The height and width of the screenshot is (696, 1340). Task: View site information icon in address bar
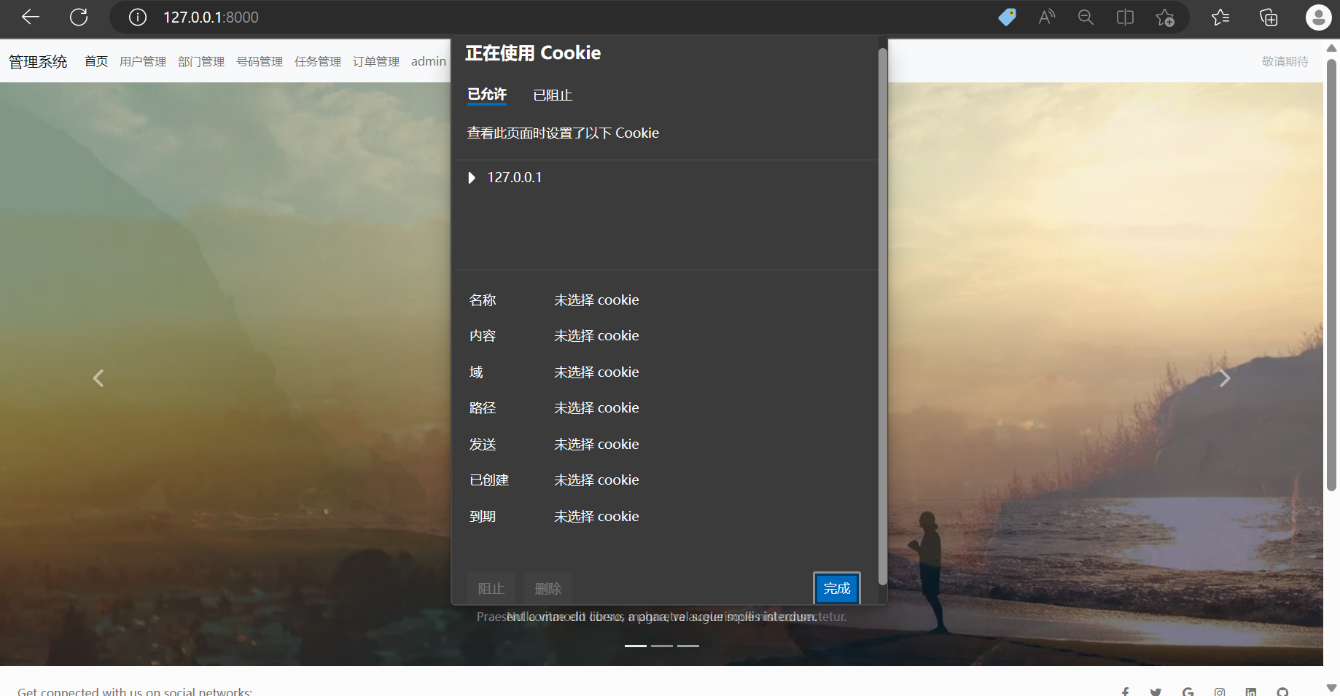[x=138, y=17]
